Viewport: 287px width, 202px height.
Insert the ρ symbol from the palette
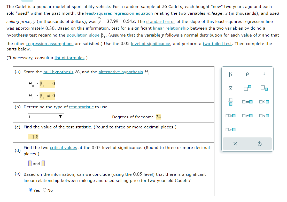tap(247, 74)
